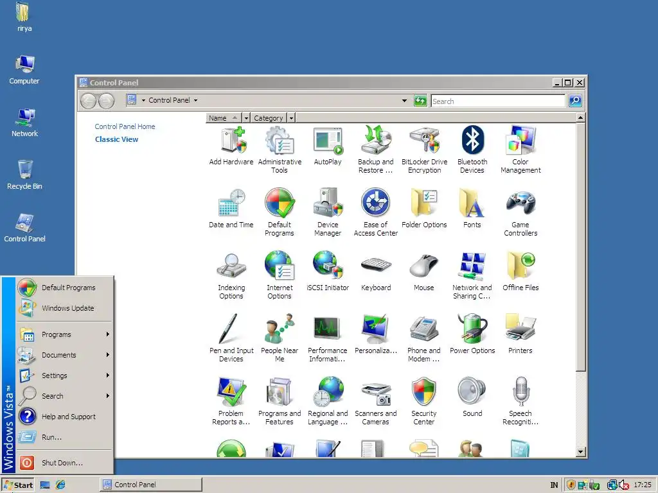Expand Settings submenu in Start menu
This screenshot has width=658, height=493.
(x=65, y=376)
